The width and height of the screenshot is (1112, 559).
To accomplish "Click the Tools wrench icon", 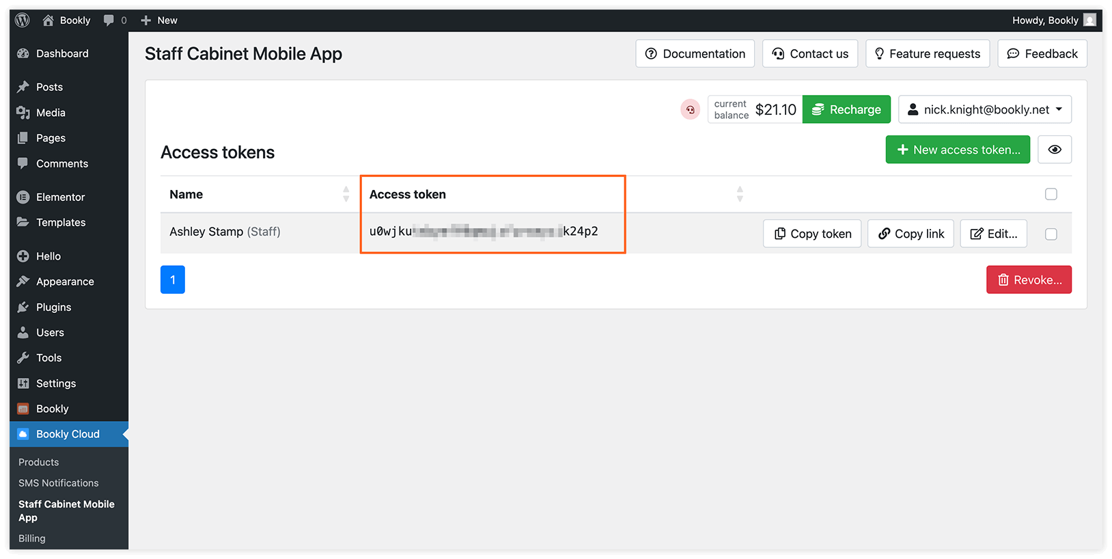I will pos(23,357).
